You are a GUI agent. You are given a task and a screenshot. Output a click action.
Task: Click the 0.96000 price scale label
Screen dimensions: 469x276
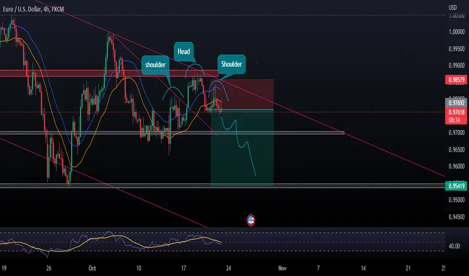456,166
